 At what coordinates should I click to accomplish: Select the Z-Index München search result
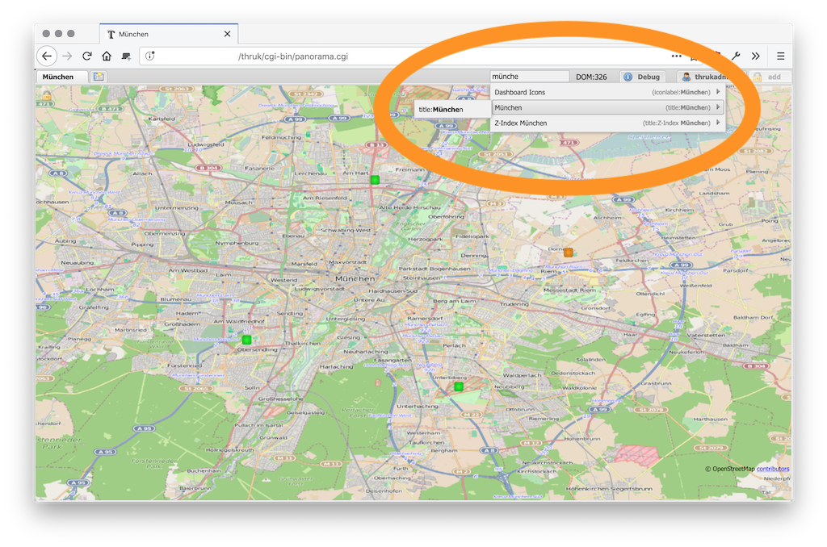(x=607, y=123)
